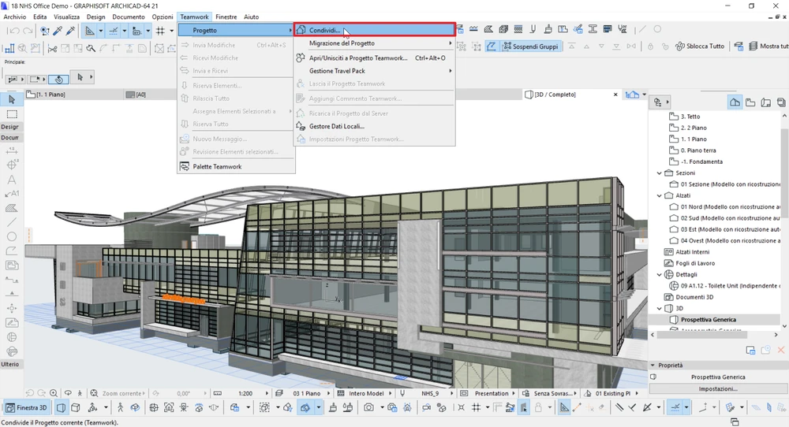Select the Marquee tool in toolbox
This screenshot has height=427, width=789.
[x=12, y=113]
